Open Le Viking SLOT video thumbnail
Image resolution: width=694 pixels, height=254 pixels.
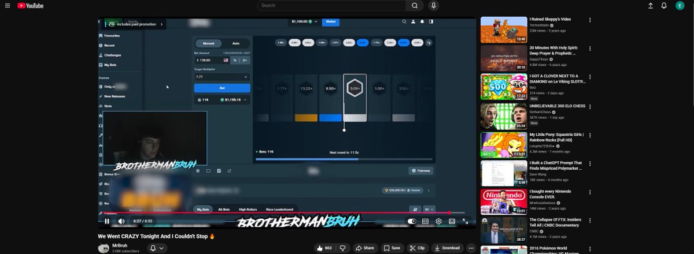click(503, 87)
